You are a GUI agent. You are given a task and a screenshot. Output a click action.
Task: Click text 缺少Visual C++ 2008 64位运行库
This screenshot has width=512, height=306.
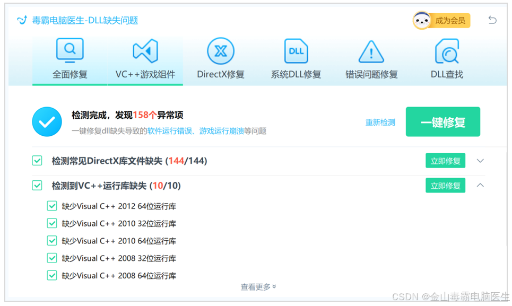119,275
